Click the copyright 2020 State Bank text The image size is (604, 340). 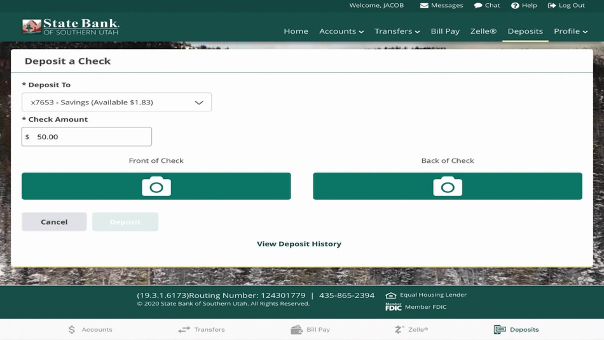[x=223, y=304]
